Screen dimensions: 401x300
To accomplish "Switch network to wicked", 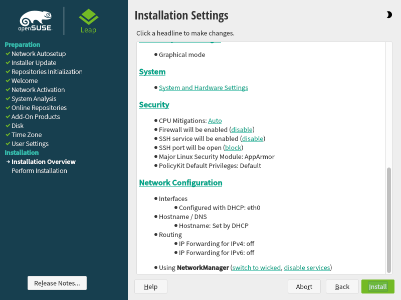I will (x=256, y=268).
